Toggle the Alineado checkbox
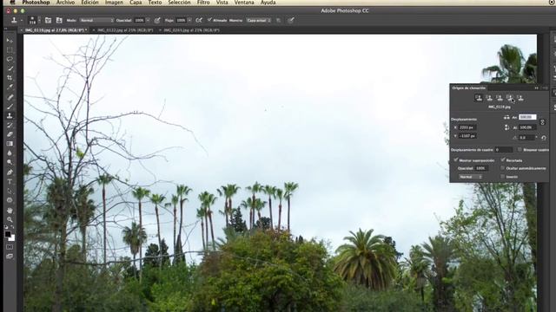 point(209,20)
